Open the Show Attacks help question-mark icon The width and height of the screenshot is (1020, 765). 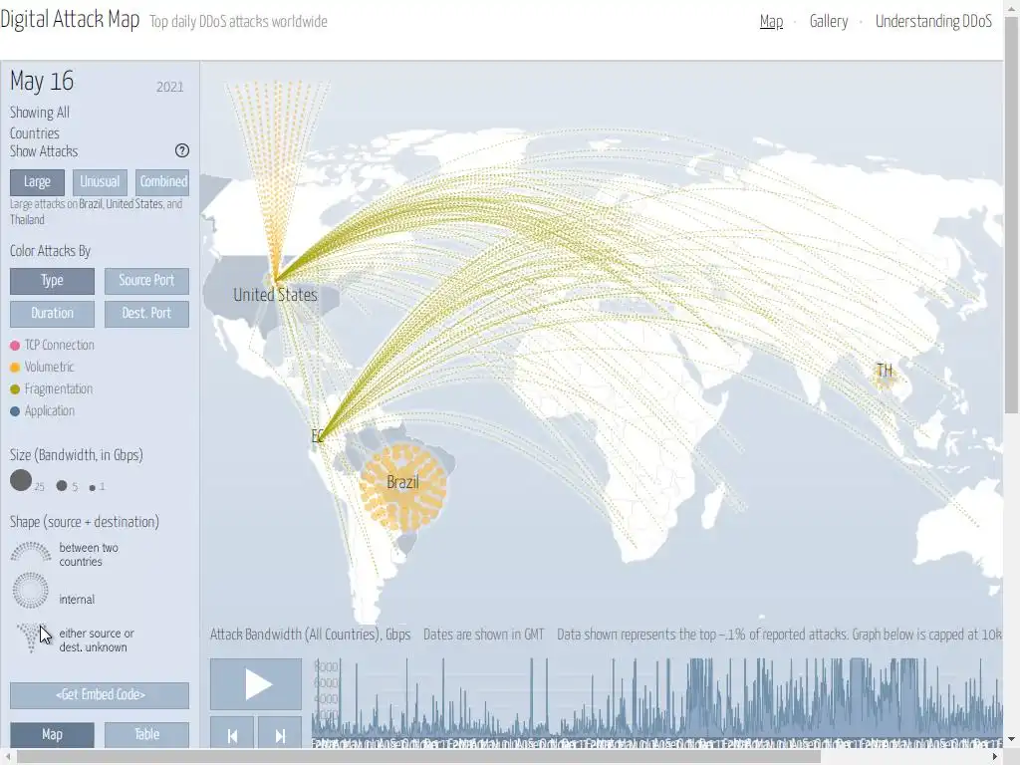coord(182,151)
